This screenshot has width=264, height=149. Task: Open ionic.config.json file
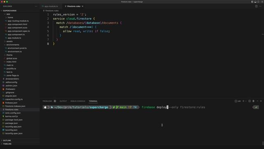(x=13, y=113)
